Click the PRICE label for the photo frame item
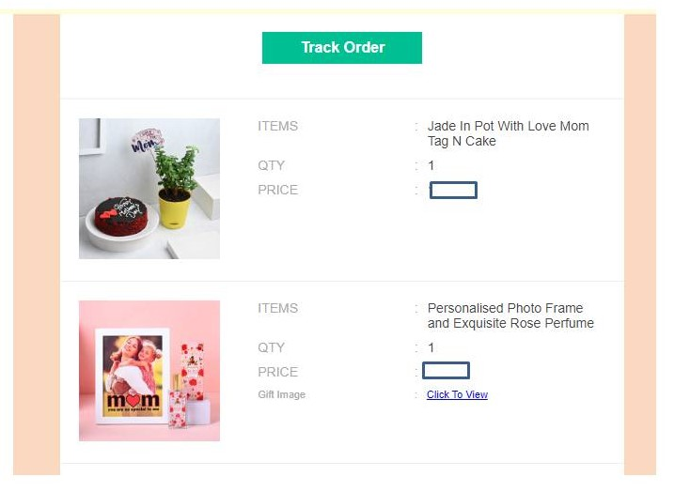Image resolution: width=690 pixels, height=492 pixels. point(277,372)
